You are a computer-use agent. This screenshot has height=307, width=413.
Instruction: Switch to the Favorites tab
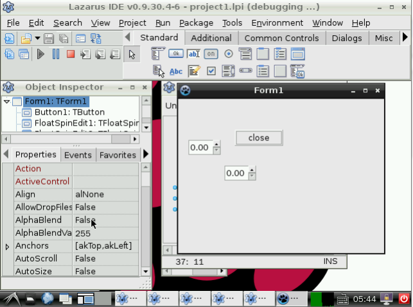coord(118,155)
